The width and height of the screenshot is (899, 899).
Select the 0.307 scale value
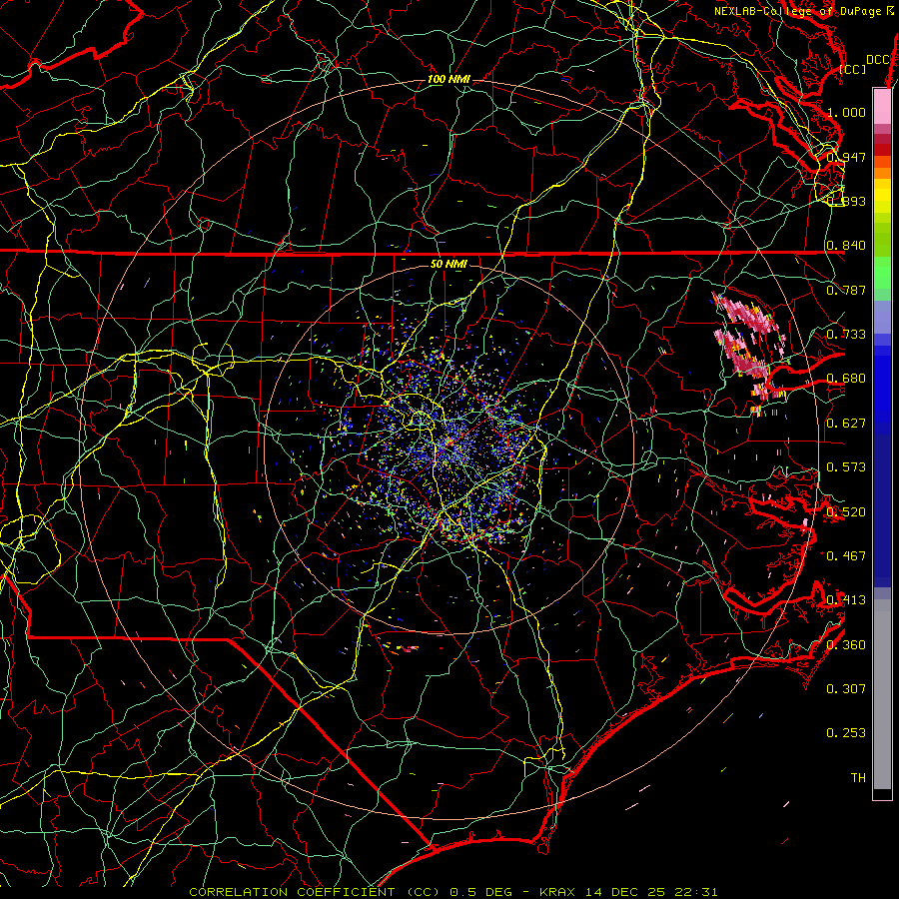[846, 688]
